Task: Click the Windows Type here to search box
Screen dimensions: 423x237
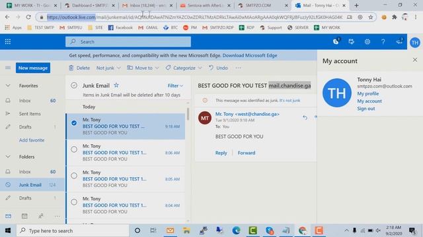Action: pos(73,230)
